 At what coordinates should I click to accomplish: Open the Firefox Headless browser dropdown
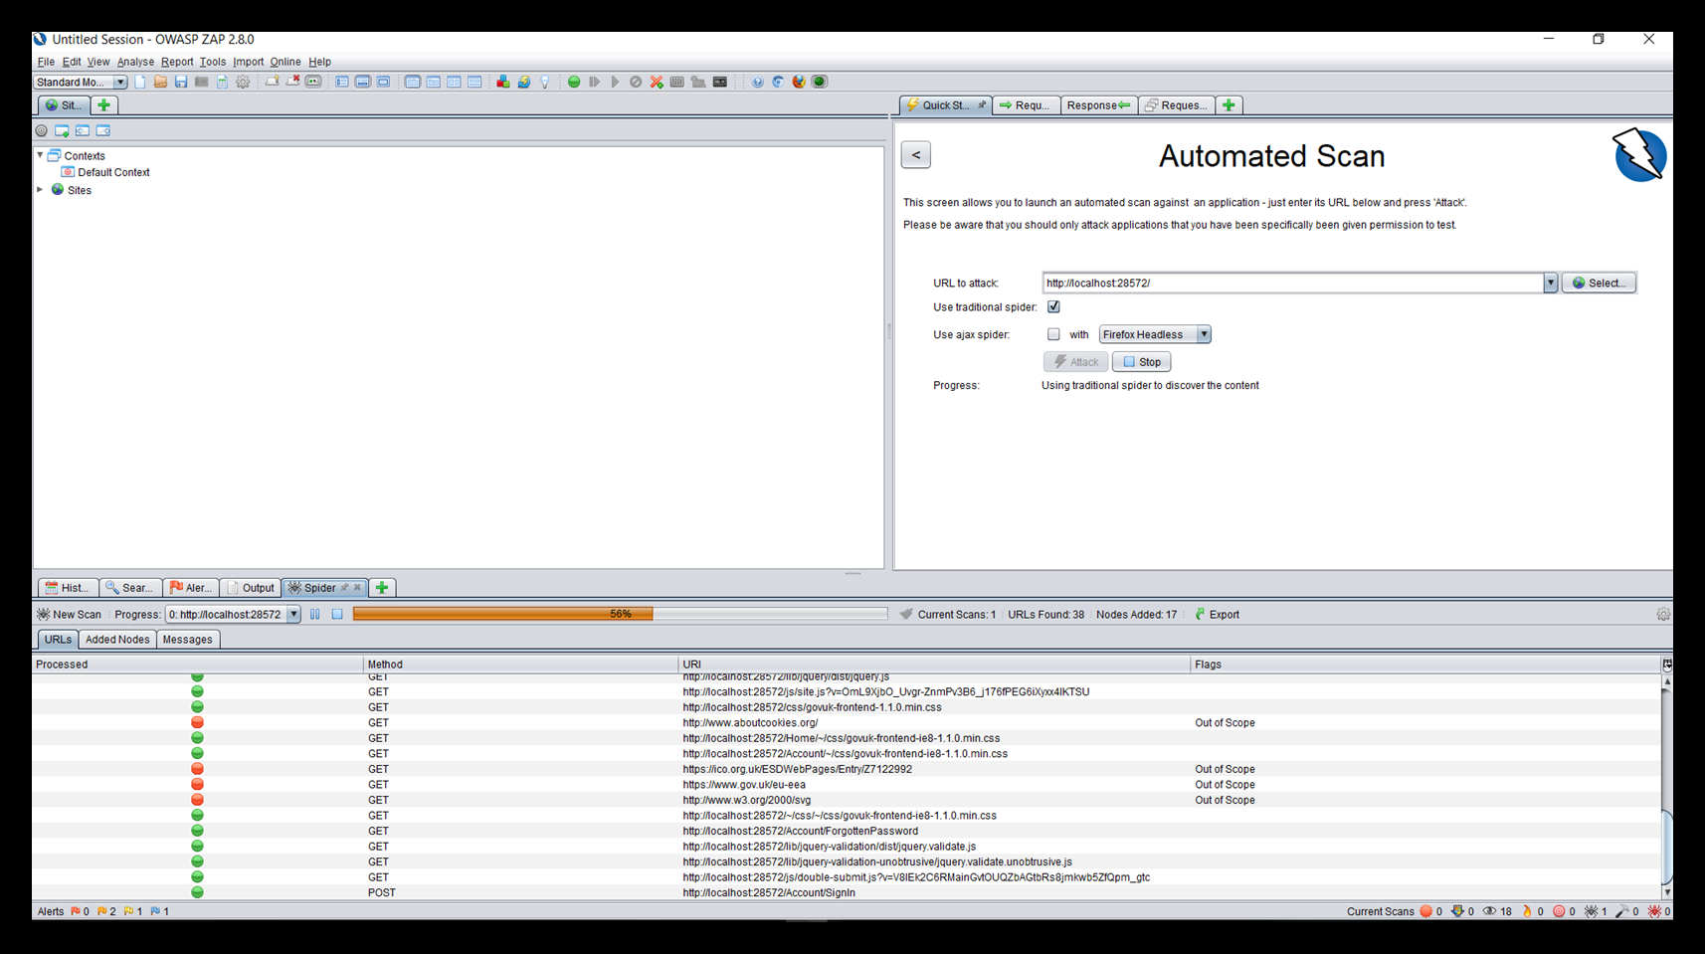(x=1155, y=334)
